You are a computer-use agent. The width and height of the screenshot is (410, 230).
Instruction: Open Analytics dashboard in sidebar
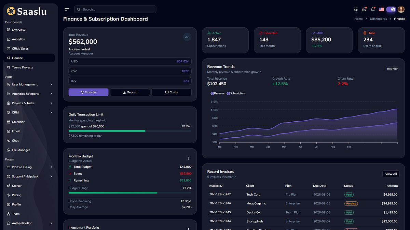[x=29, y=39]
